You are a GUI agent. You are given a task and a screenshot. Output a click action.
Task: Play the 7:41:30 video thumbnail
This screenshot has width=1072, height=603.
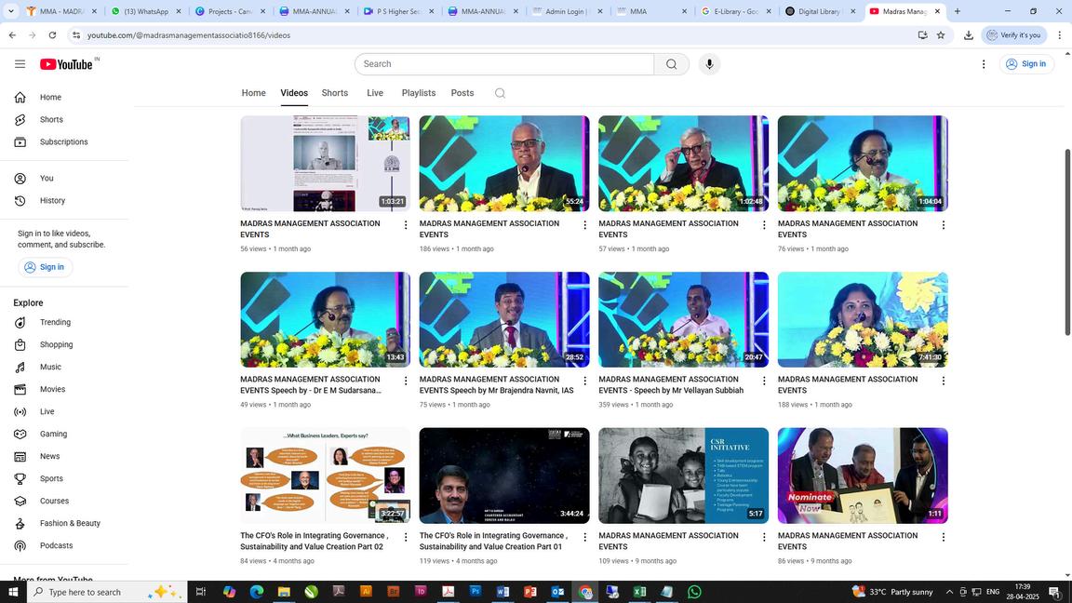[863, 320]
